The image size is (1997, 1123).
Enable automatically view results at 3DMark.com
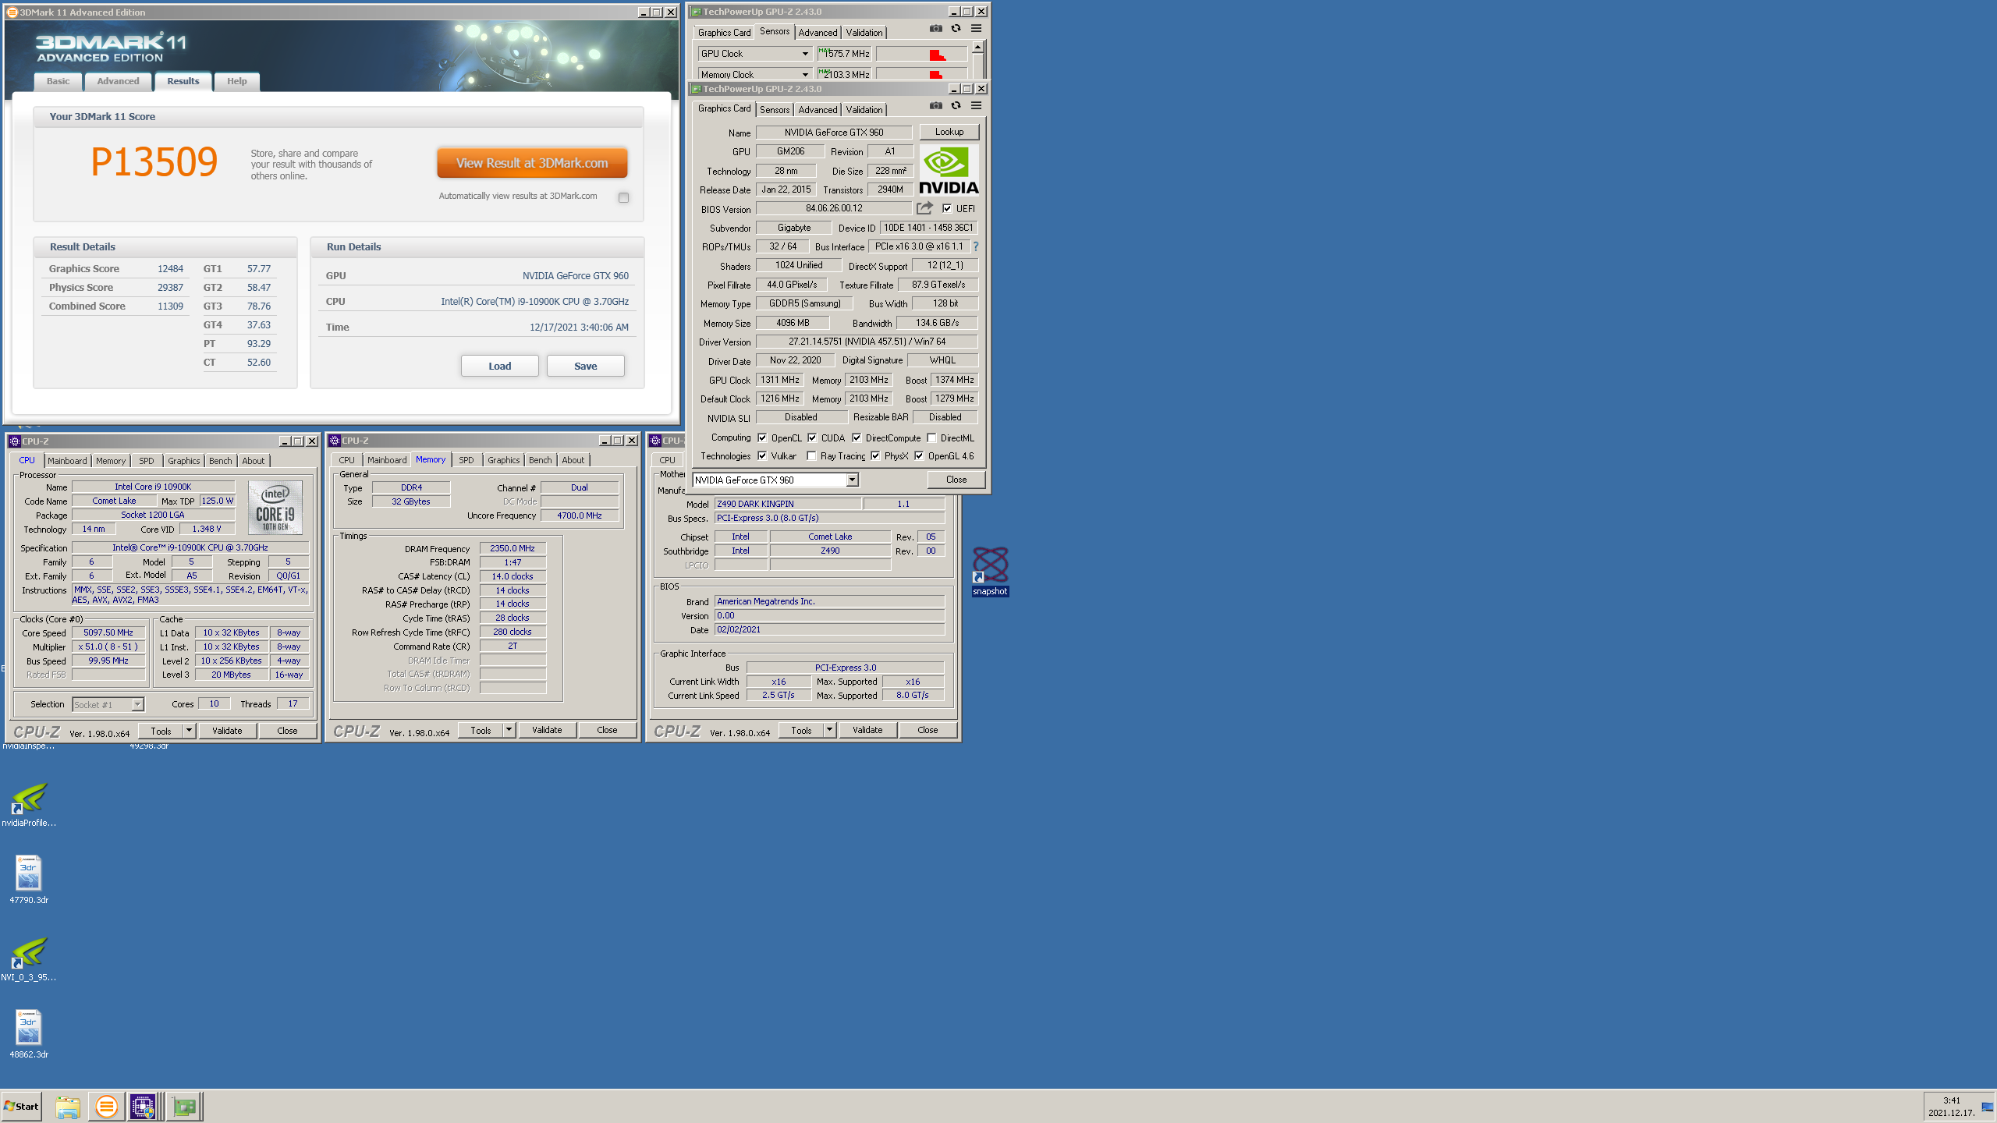623,197
